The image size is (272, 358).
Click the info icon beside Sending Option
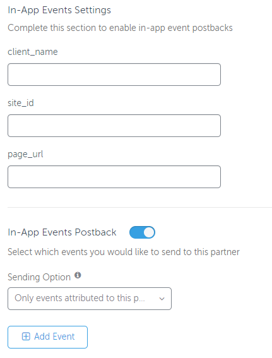(x=78, y=275)
